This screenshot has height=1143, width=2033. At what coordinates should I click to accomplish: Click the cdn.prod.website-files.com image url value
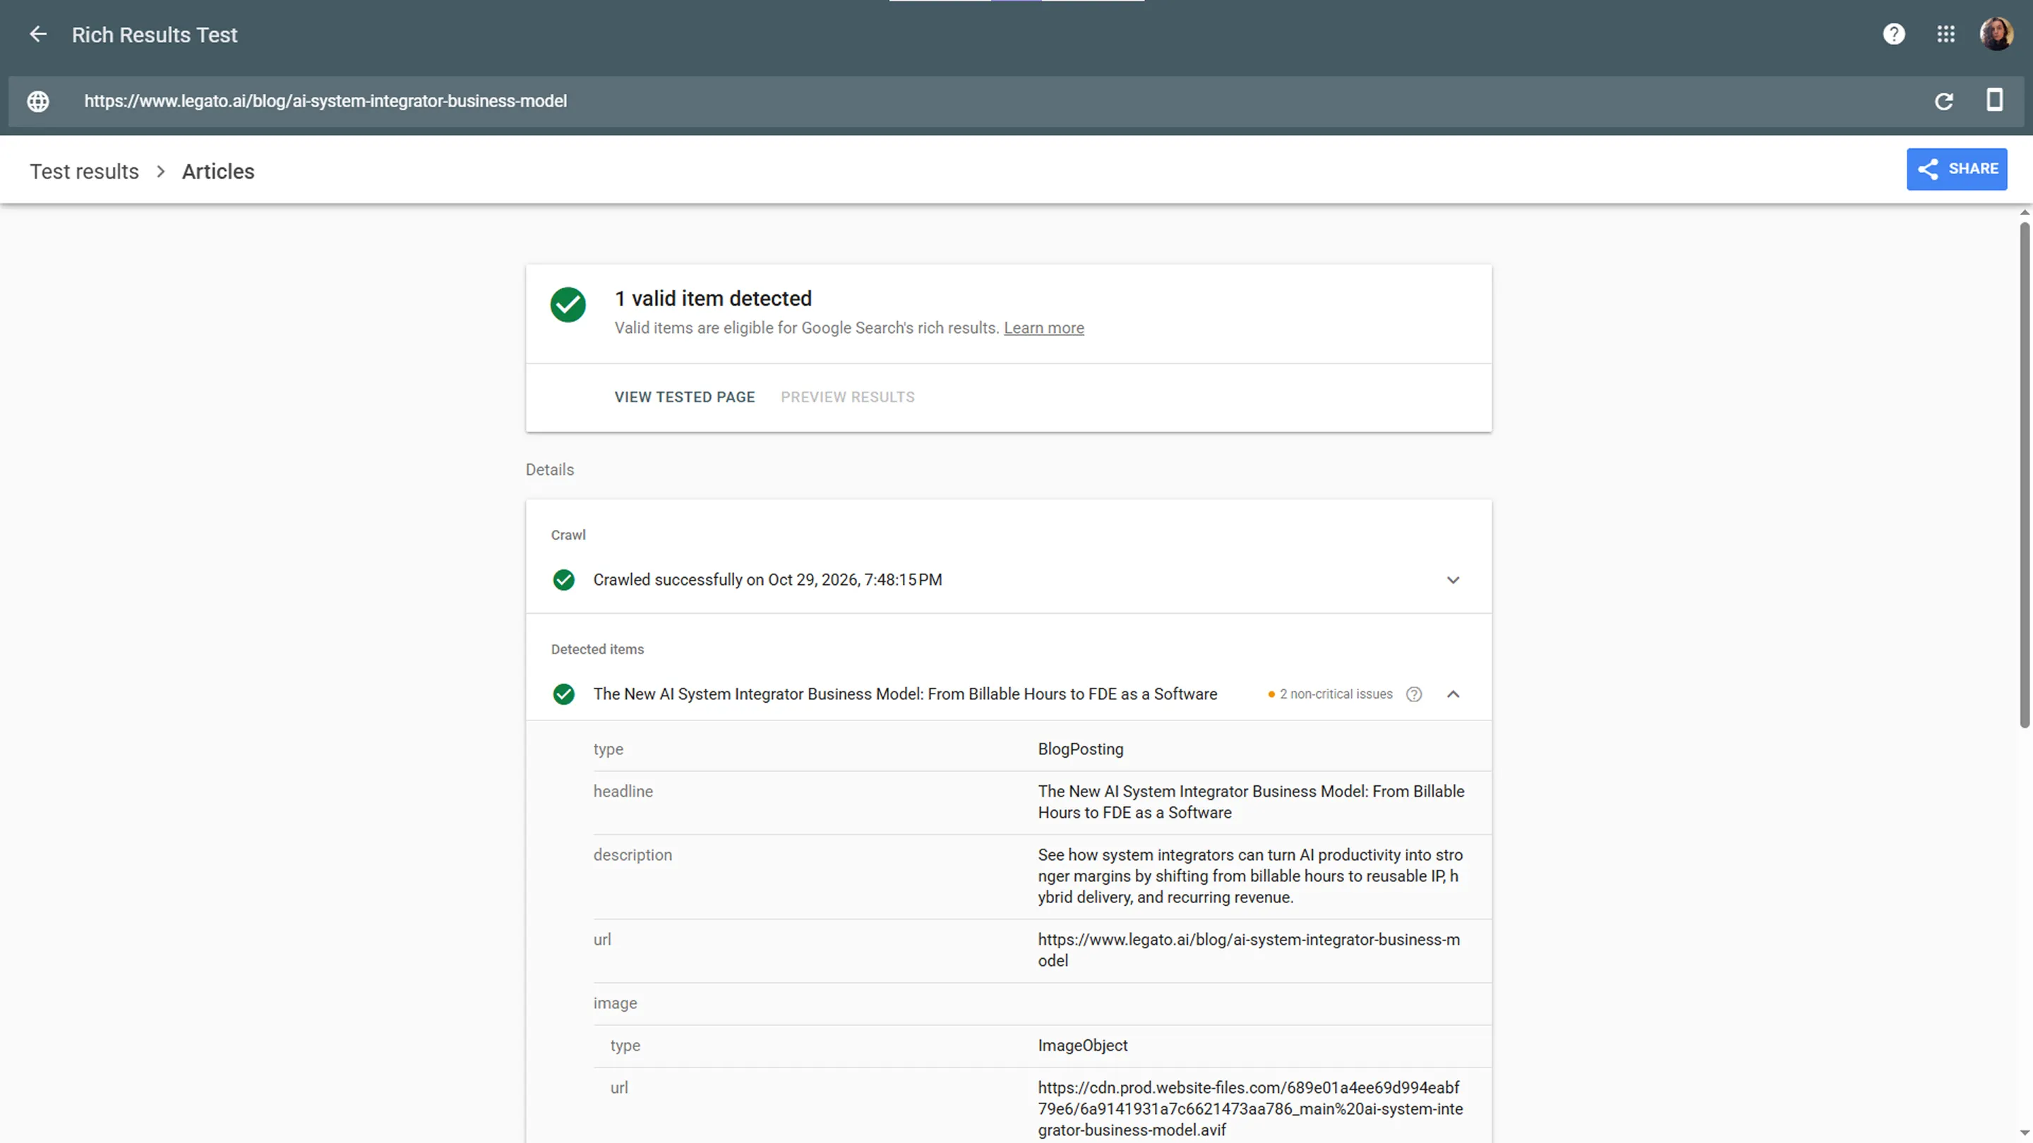(1250, 1108)
